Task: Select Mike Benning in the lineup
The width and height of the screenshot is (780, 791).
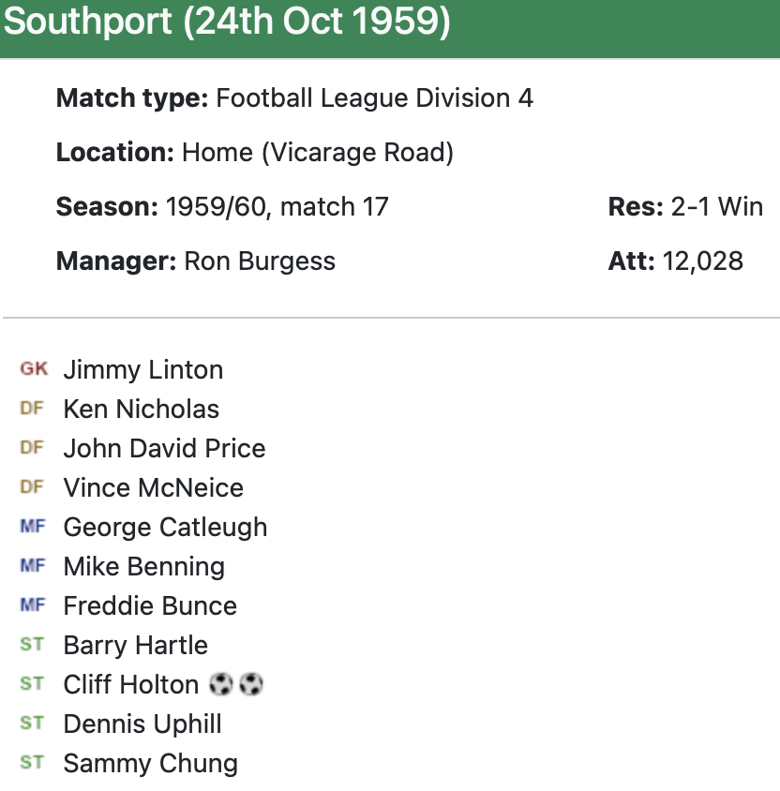Action: tap(143, 566)
